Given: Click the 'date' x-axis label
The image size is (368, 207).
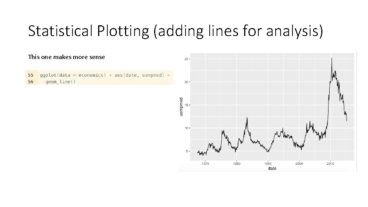Looking at the screenshot, I should point(272,168).
